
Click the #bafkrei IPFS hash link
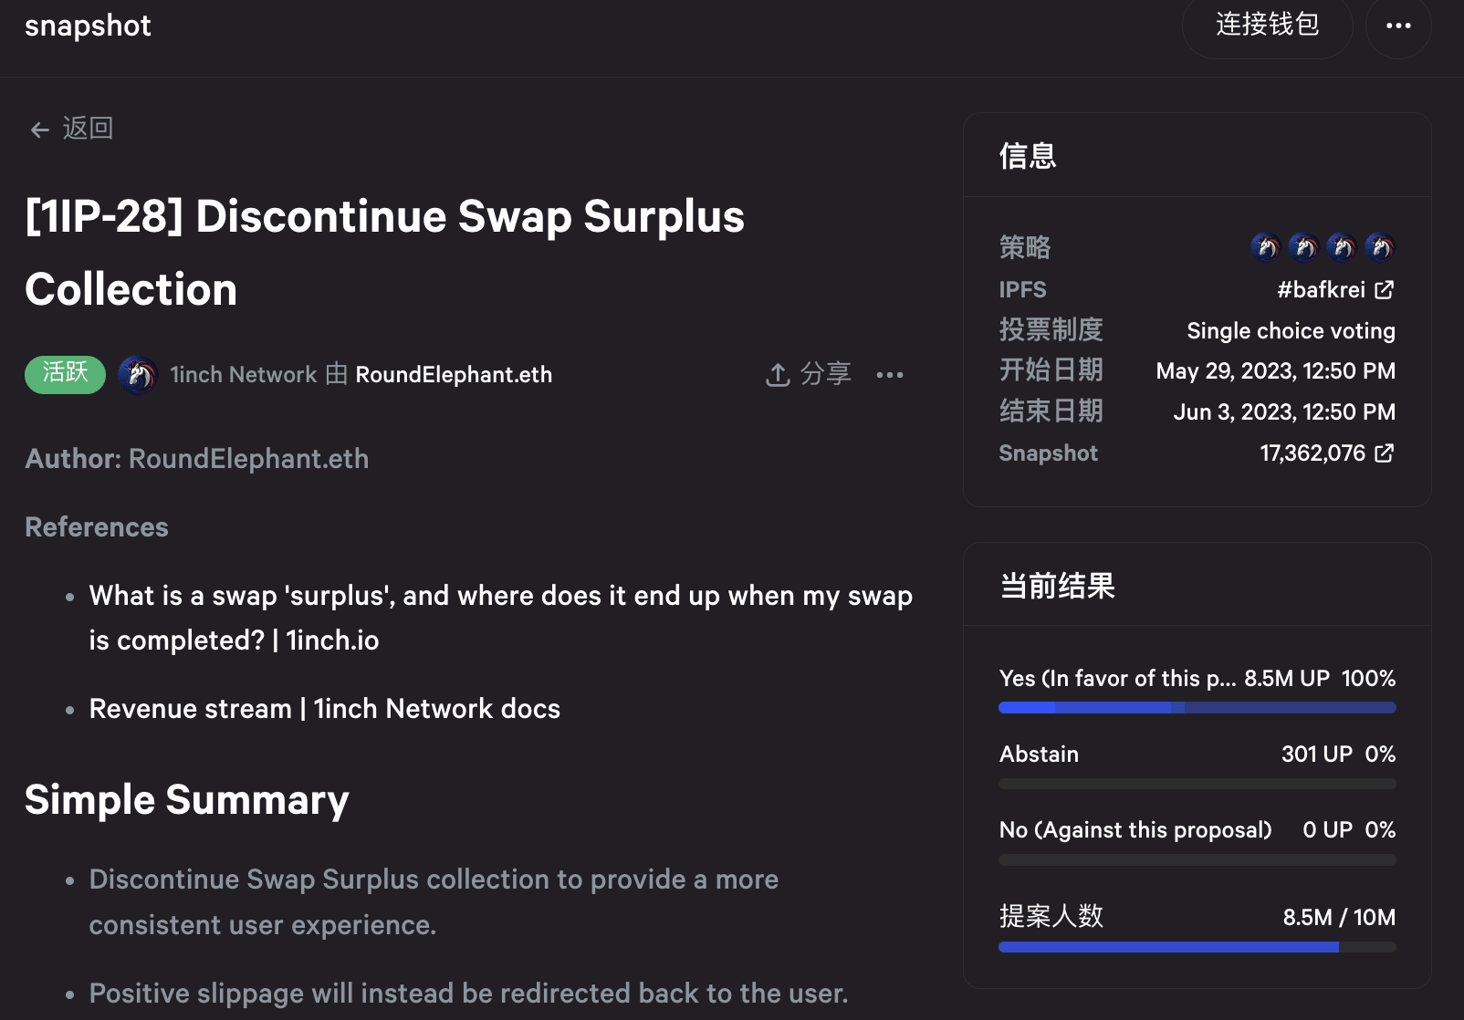[x=1321, y=290]
